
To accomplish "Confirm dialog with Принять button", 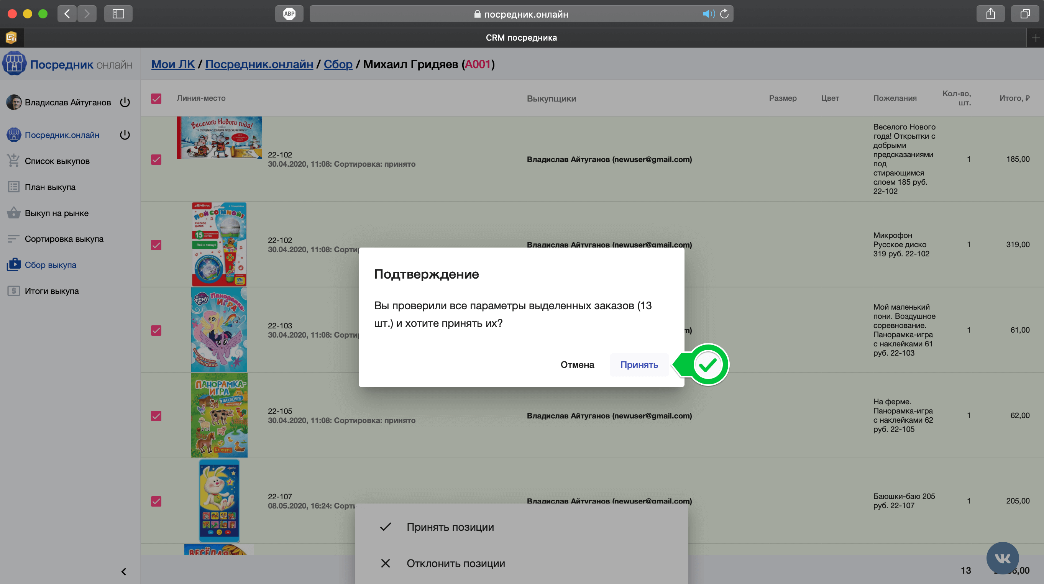I will point(639,364).
